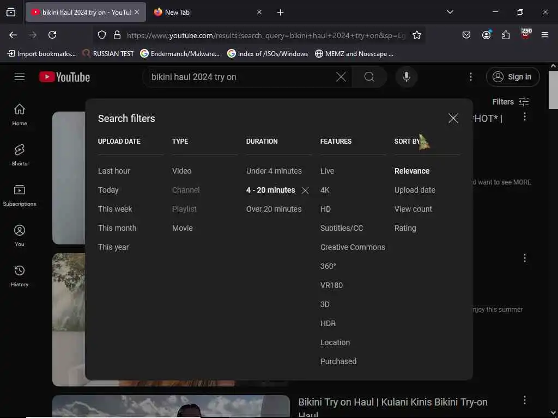Toggle the 4K feature filter

tap(325, 190)
